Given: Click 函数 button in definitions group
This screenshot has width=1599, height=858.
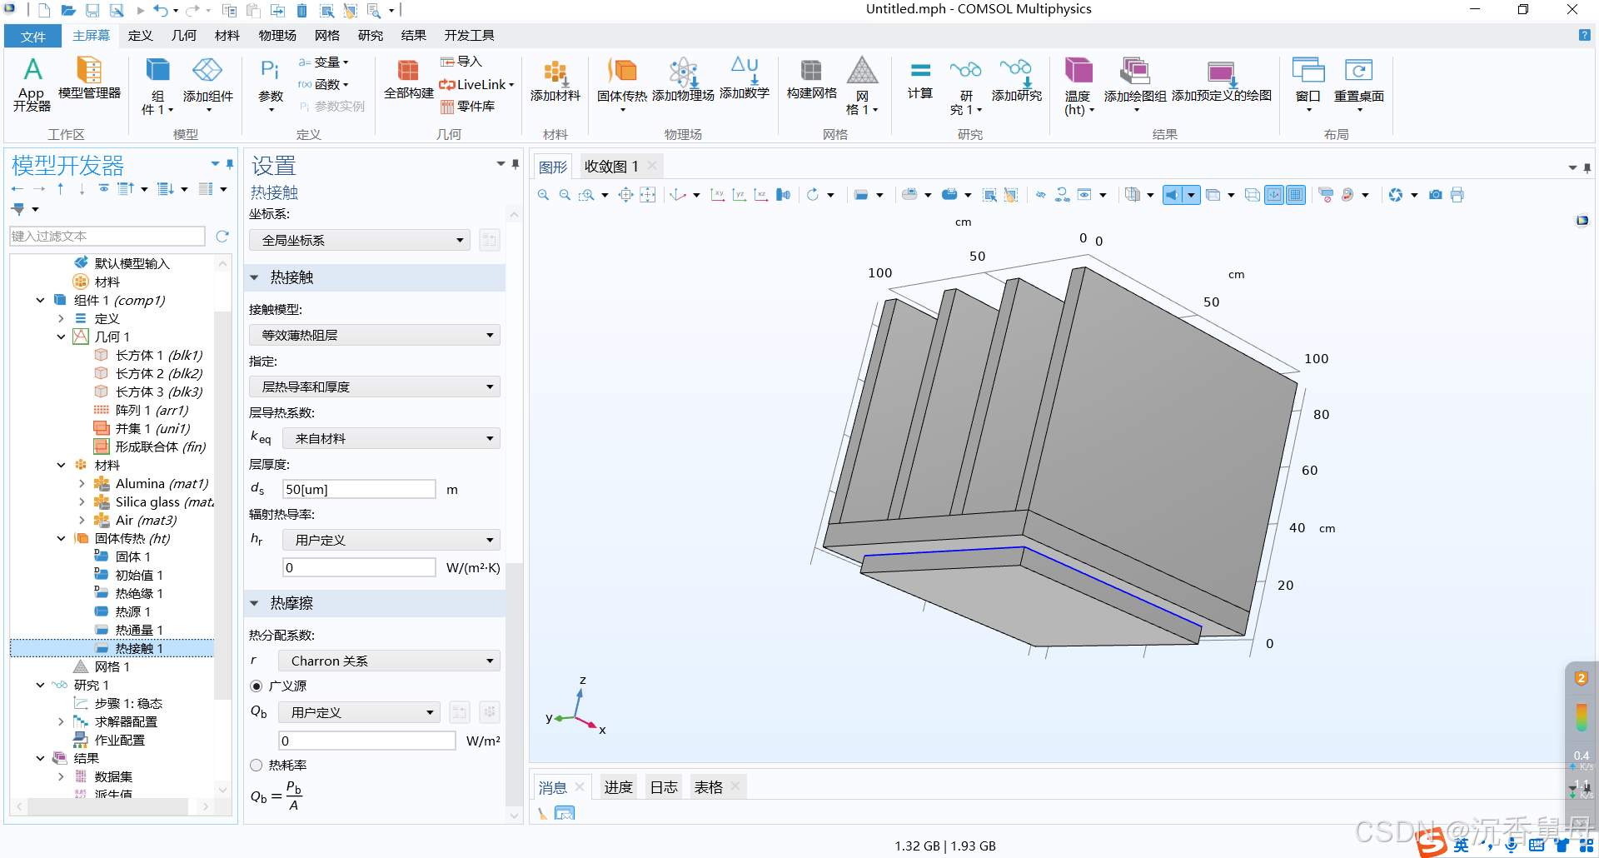Looking at the screenshot, I should click(x=324, y=85).
